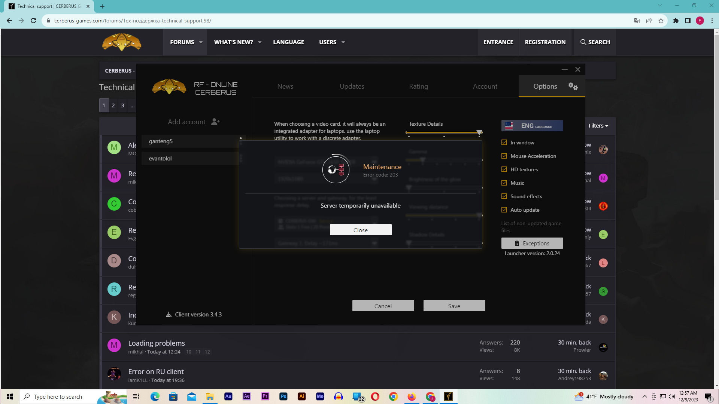The image size is (719, 404).
Task: Open Opera browser from taskbar
Action: [375, 397]
